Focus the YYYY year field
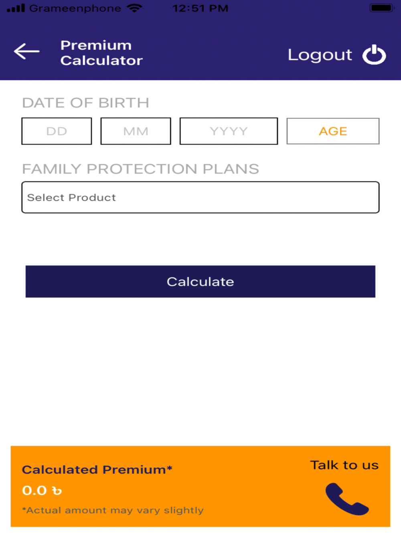401x535 pixels. (229, 131)
